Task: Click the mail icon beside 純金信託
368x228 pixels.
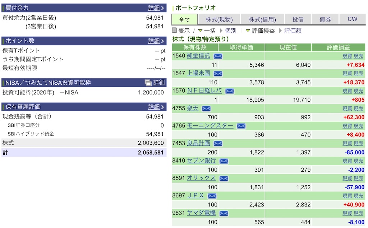Action: 218,56
